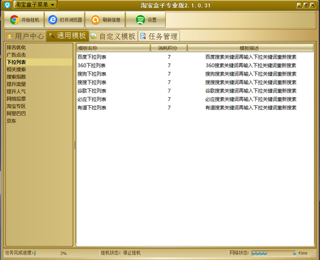This screenshot has width=320, height=260.
Task: Click the 百度搜索关键词 description text
Action: [251, 57]
